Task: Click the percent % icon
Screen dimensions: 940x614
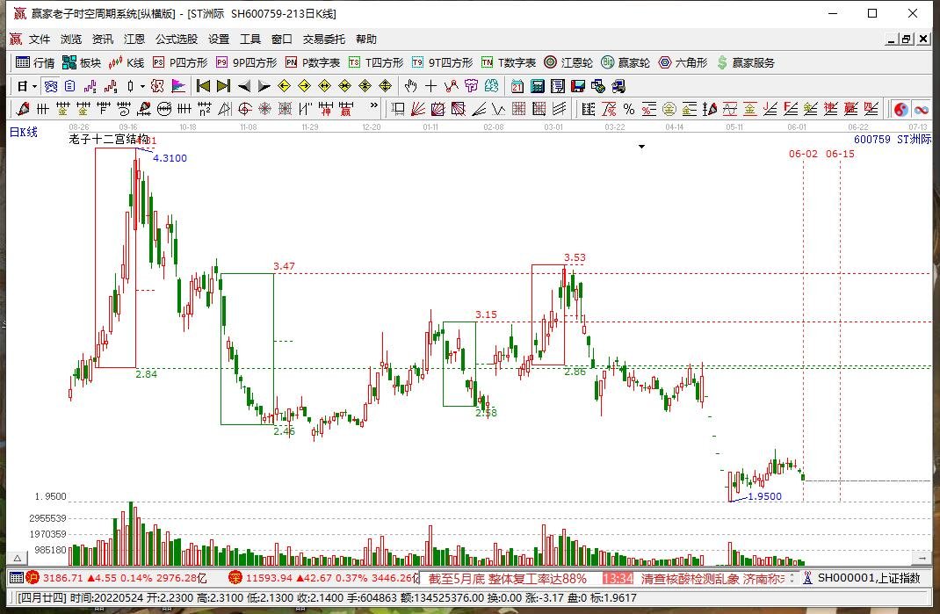Action: click(629, 109)
